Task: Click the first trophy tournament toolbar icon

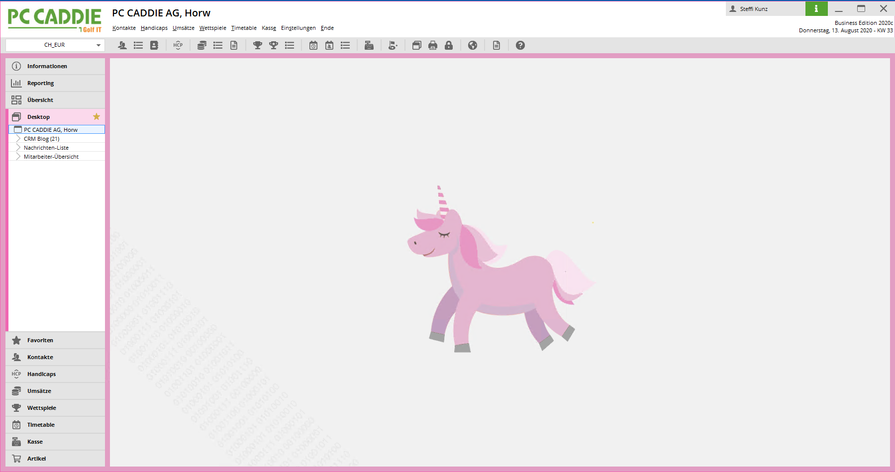Action: [258, 45]
